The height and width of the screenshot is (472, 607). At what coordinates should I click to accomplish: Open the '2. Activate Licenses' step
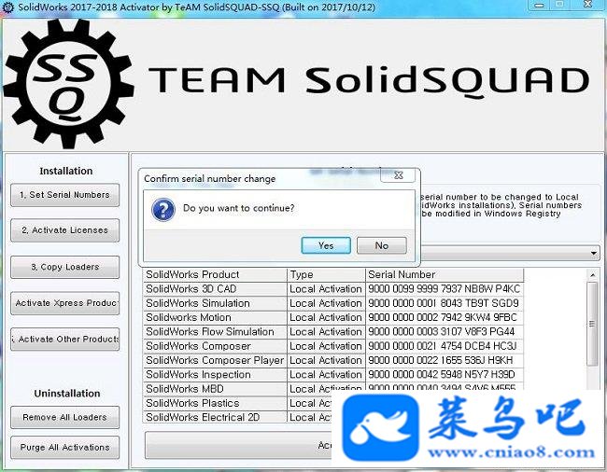click(64, 230)
